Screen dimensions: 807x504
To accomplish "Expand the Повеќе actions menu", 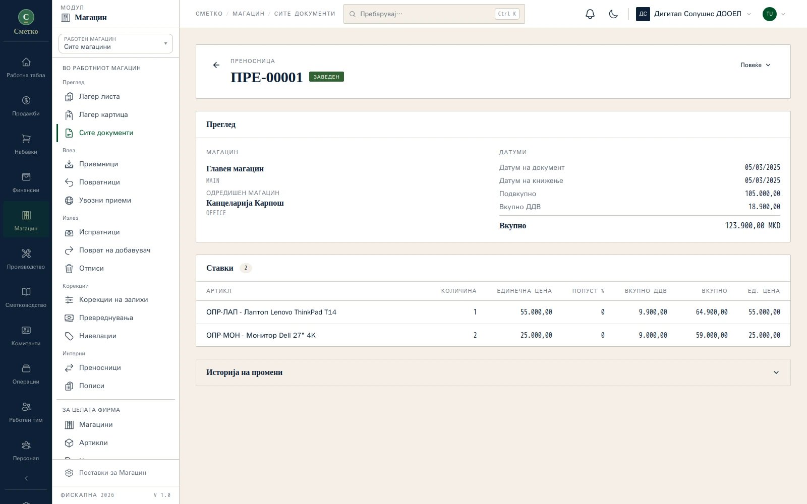I will tap(756, 65).
